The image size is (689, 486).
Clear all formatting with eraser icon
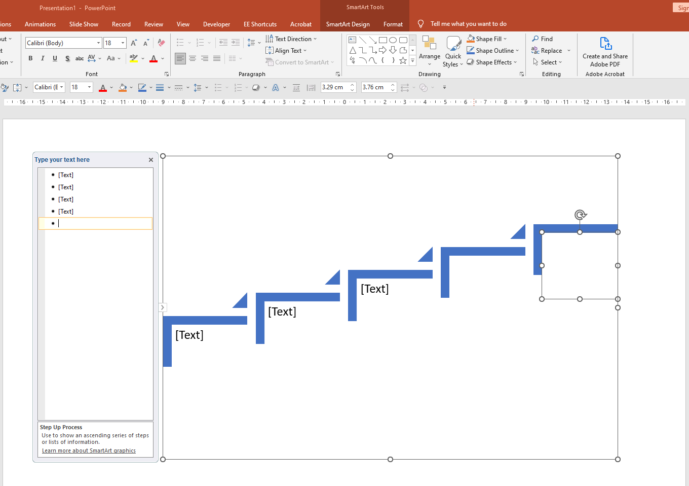coord(161,43)
